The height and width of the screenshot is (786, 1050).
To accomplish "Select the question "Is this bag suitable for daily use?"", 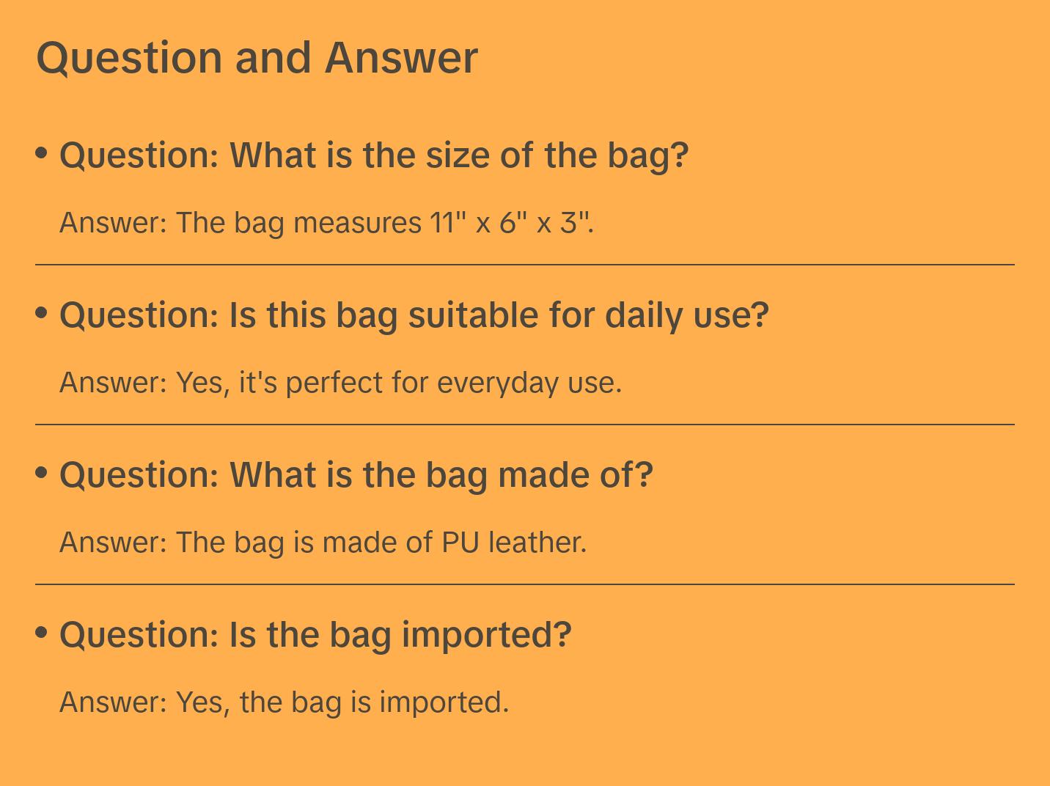I will (x=414, y=315).
